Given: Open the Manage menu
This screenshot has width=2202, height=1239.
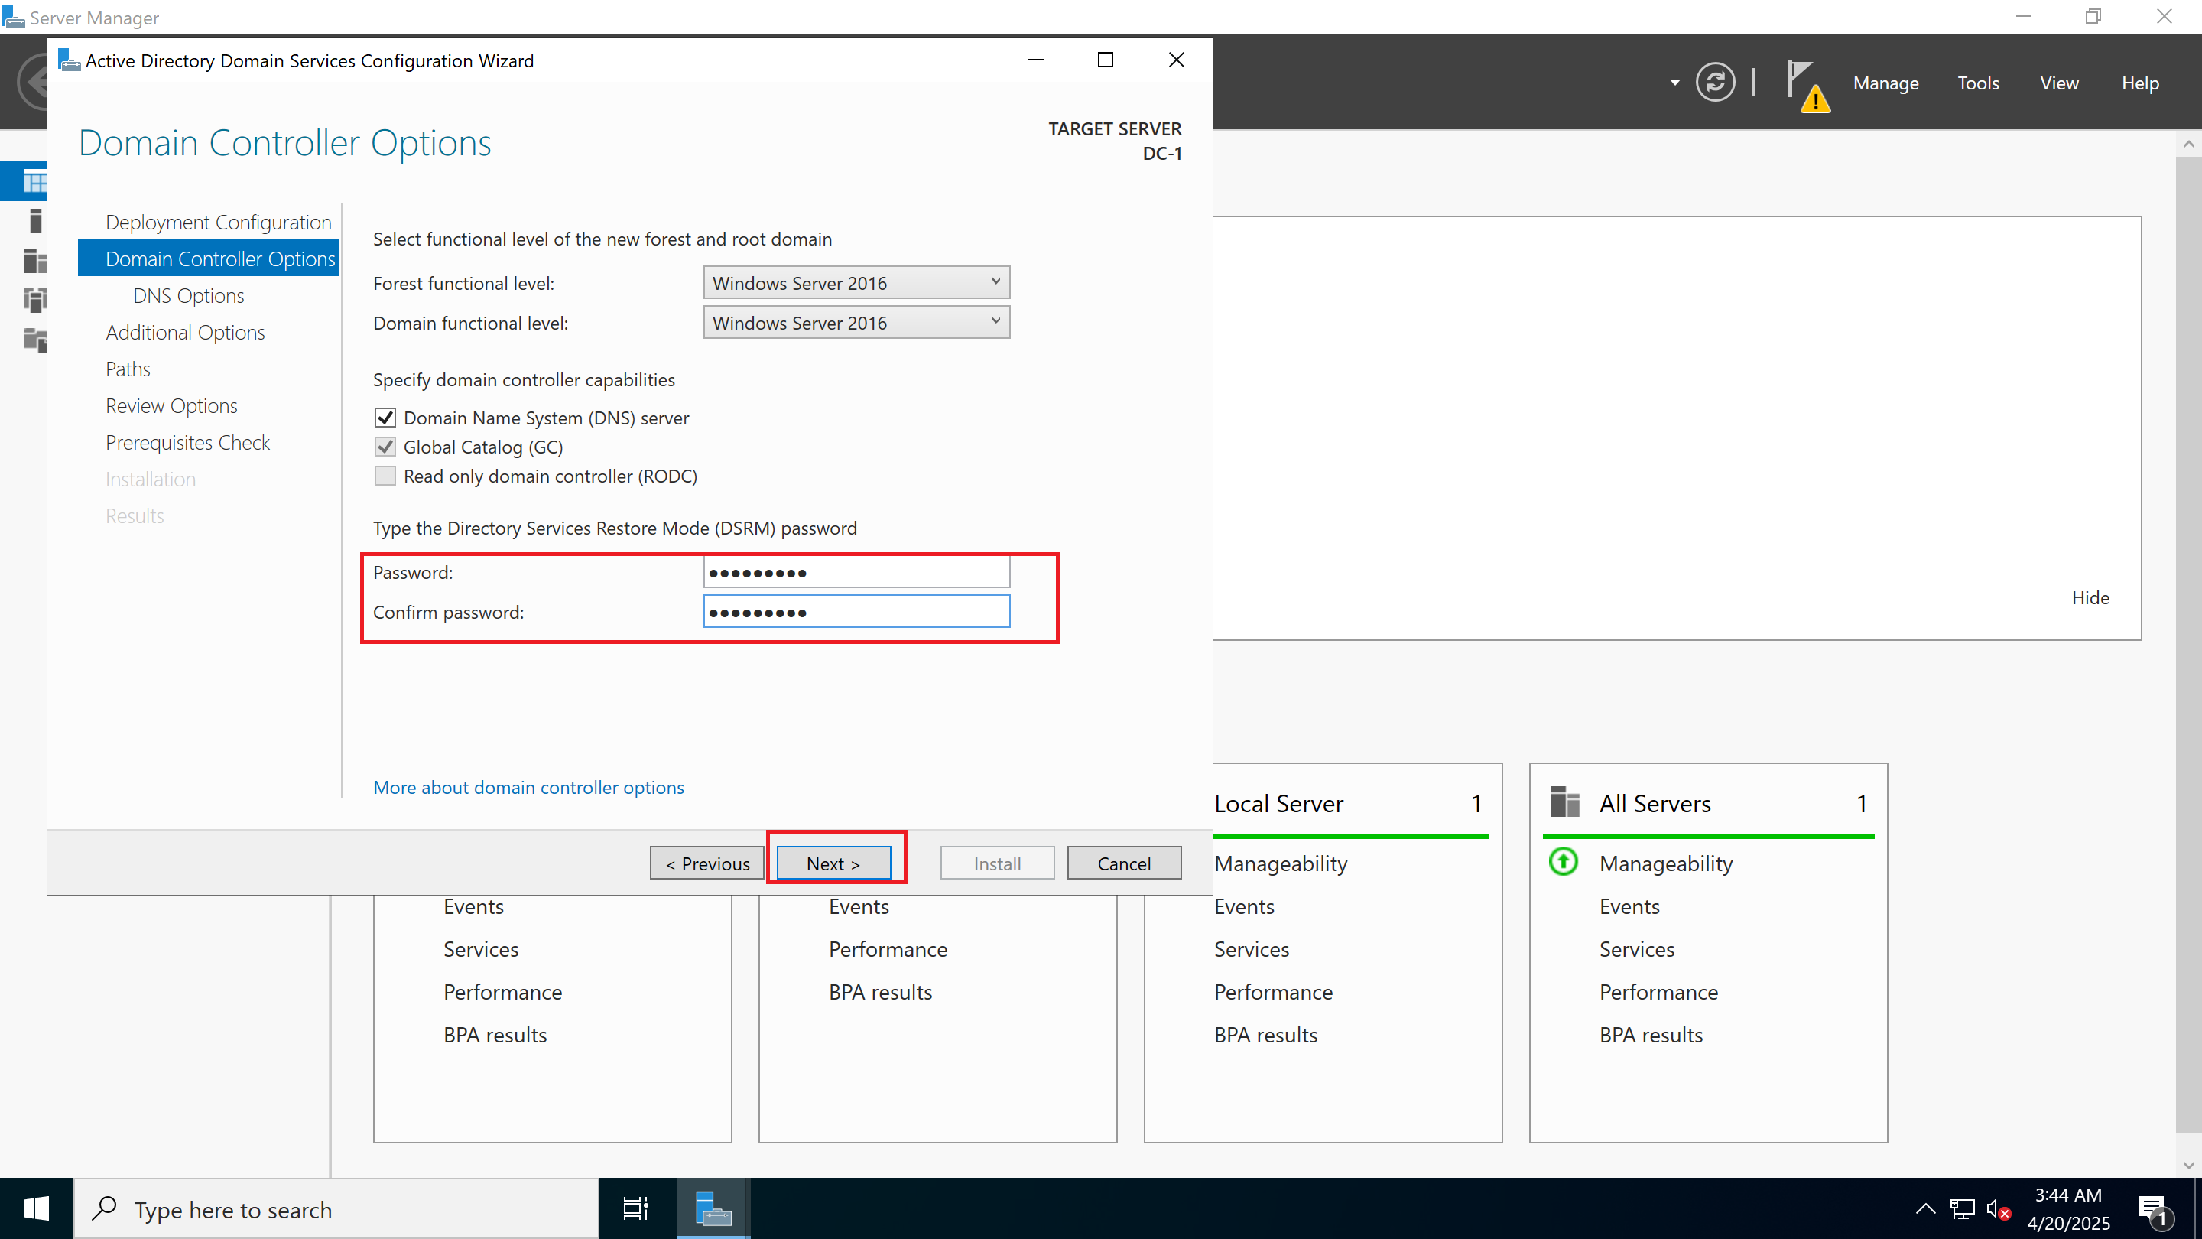Looking at the screenshot, I should 1885,83.
